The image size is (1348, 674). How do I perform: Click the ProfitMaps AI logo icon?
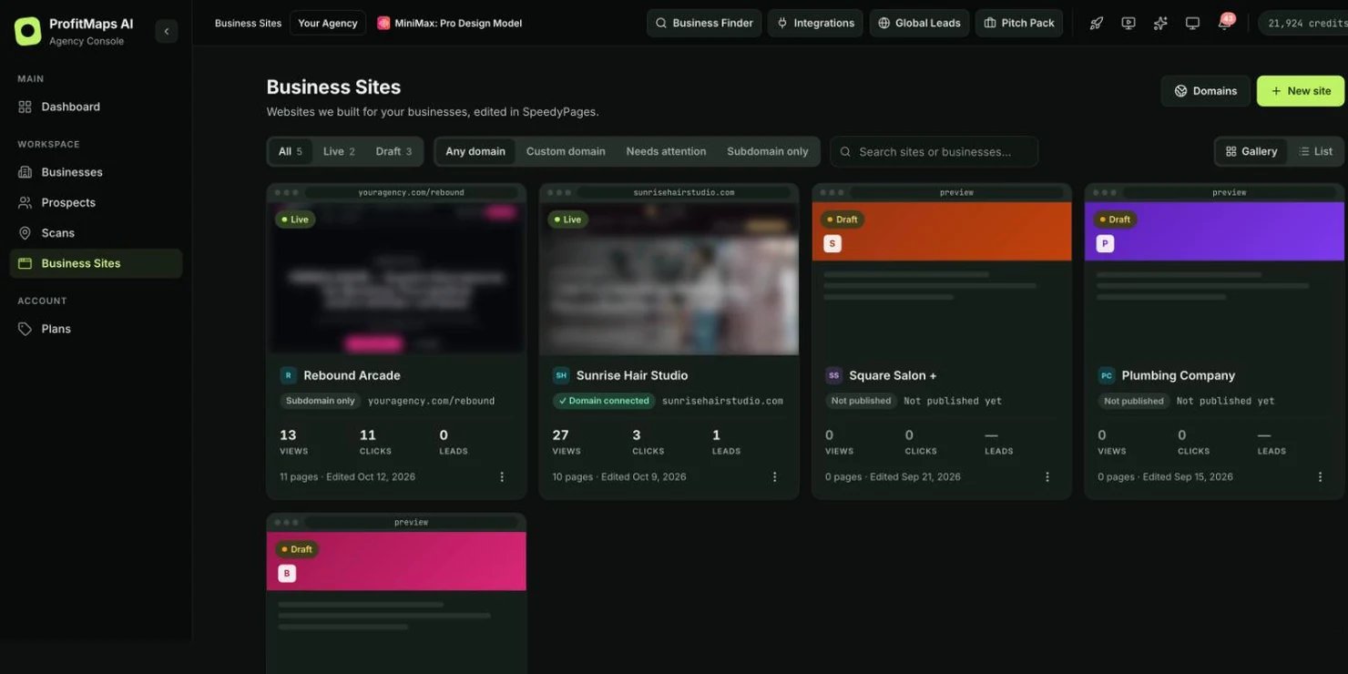28,31
